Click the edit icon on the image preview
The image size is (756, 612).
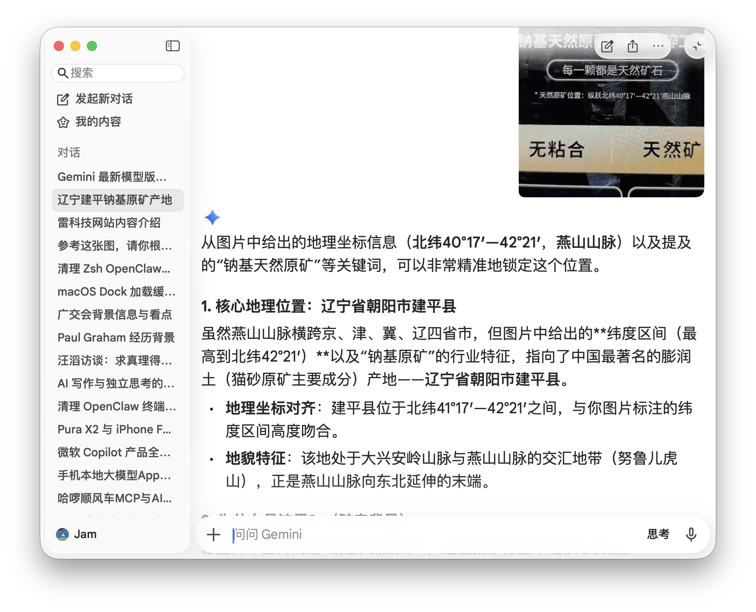click(607, 46)
